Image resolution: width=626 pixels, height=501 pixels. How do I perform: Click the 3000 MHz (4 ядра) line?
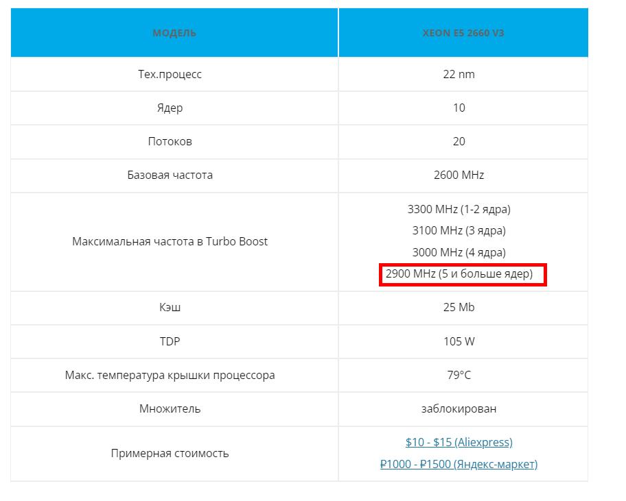coord(459,252)
